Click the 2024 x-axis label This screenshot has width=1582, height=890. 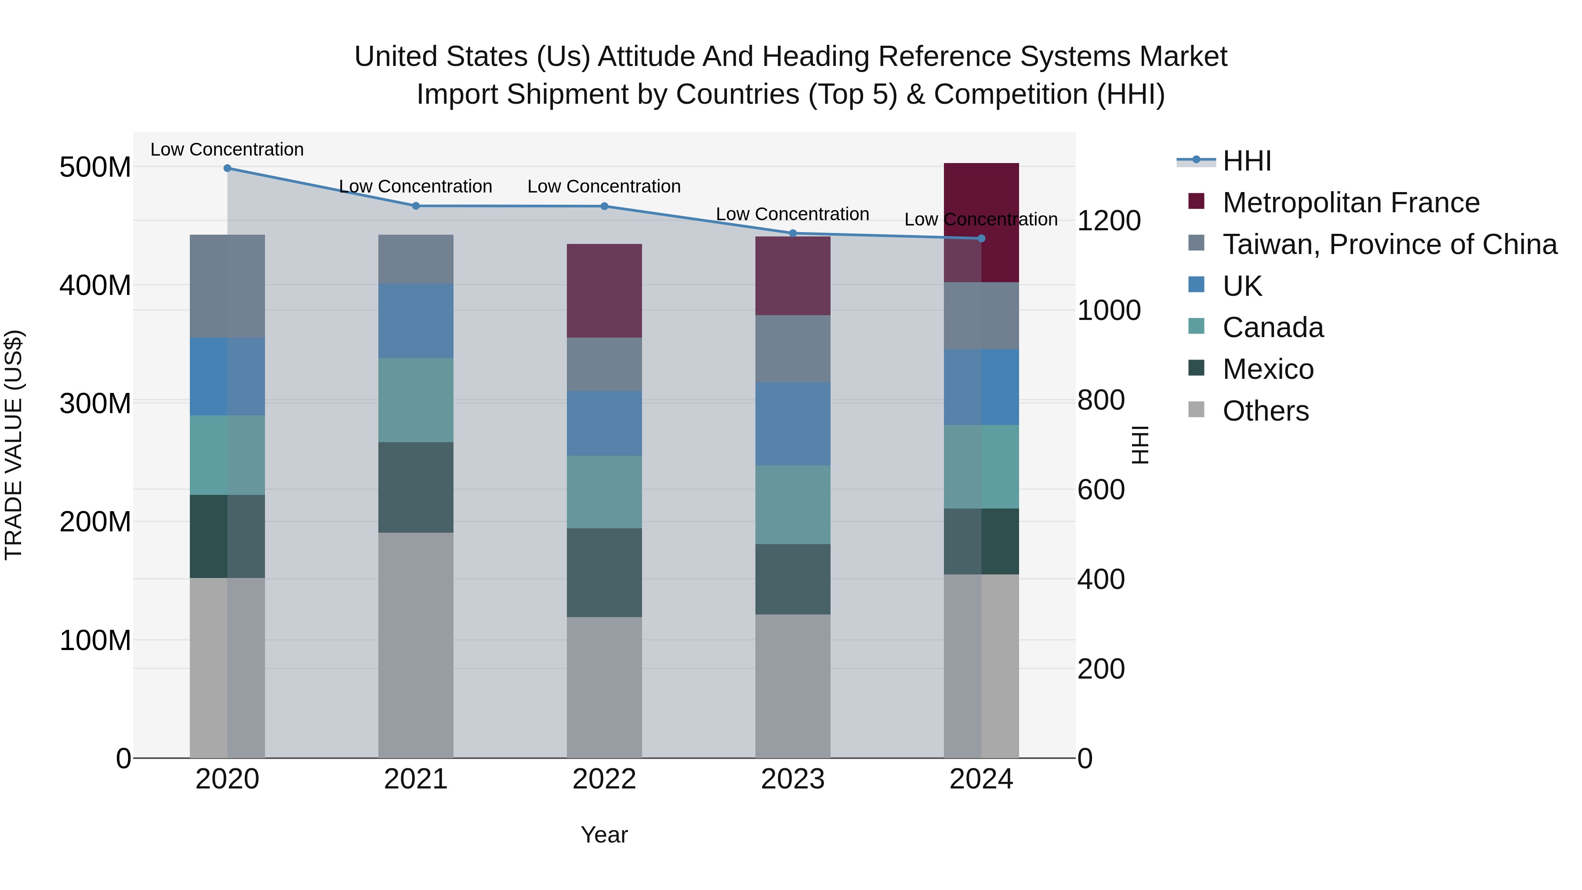[981, 779]
